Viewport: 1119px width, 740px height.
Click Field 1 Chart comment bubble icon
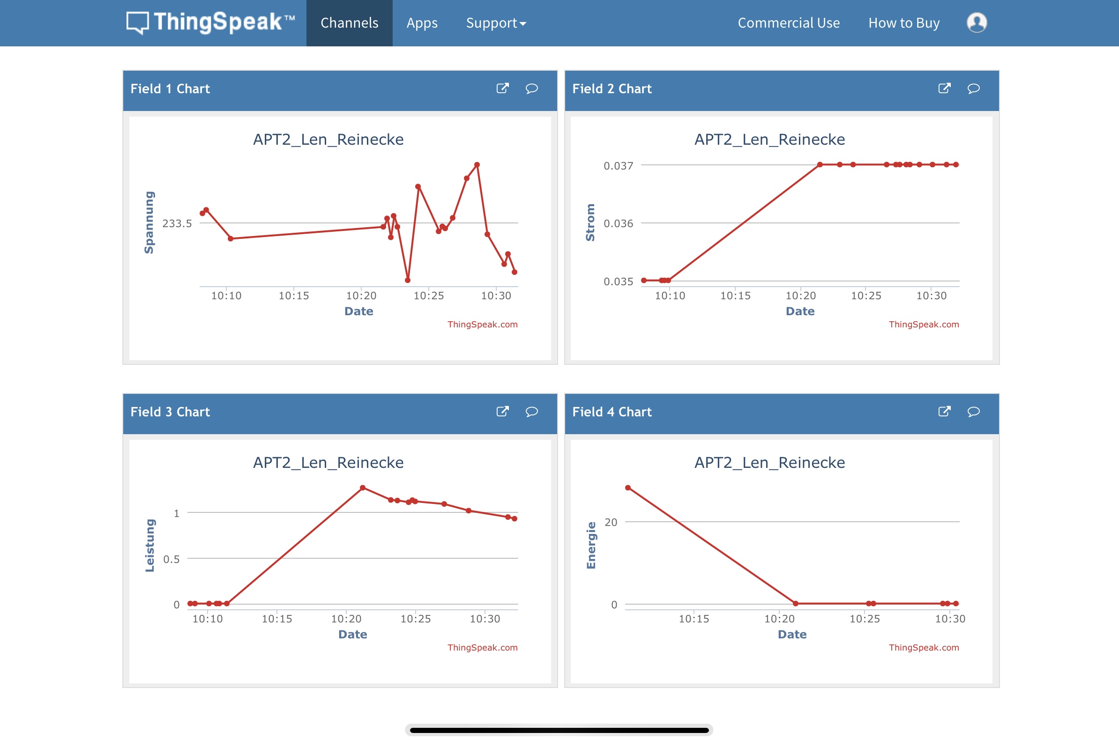point(532,88)
